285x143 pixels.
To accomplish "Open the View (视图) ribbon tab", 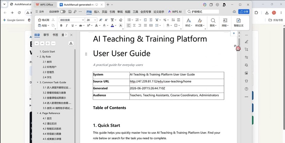I will click(x=128, y=12).
